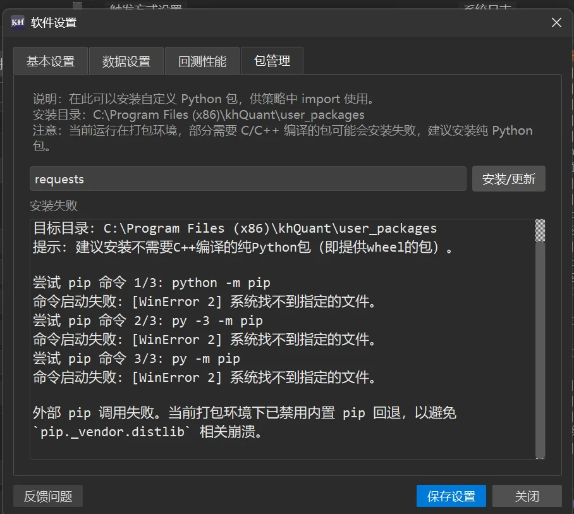Viewport: 574px width, 514px height.
Task: Focus the package name field containing requests
Action: point(248,179)
